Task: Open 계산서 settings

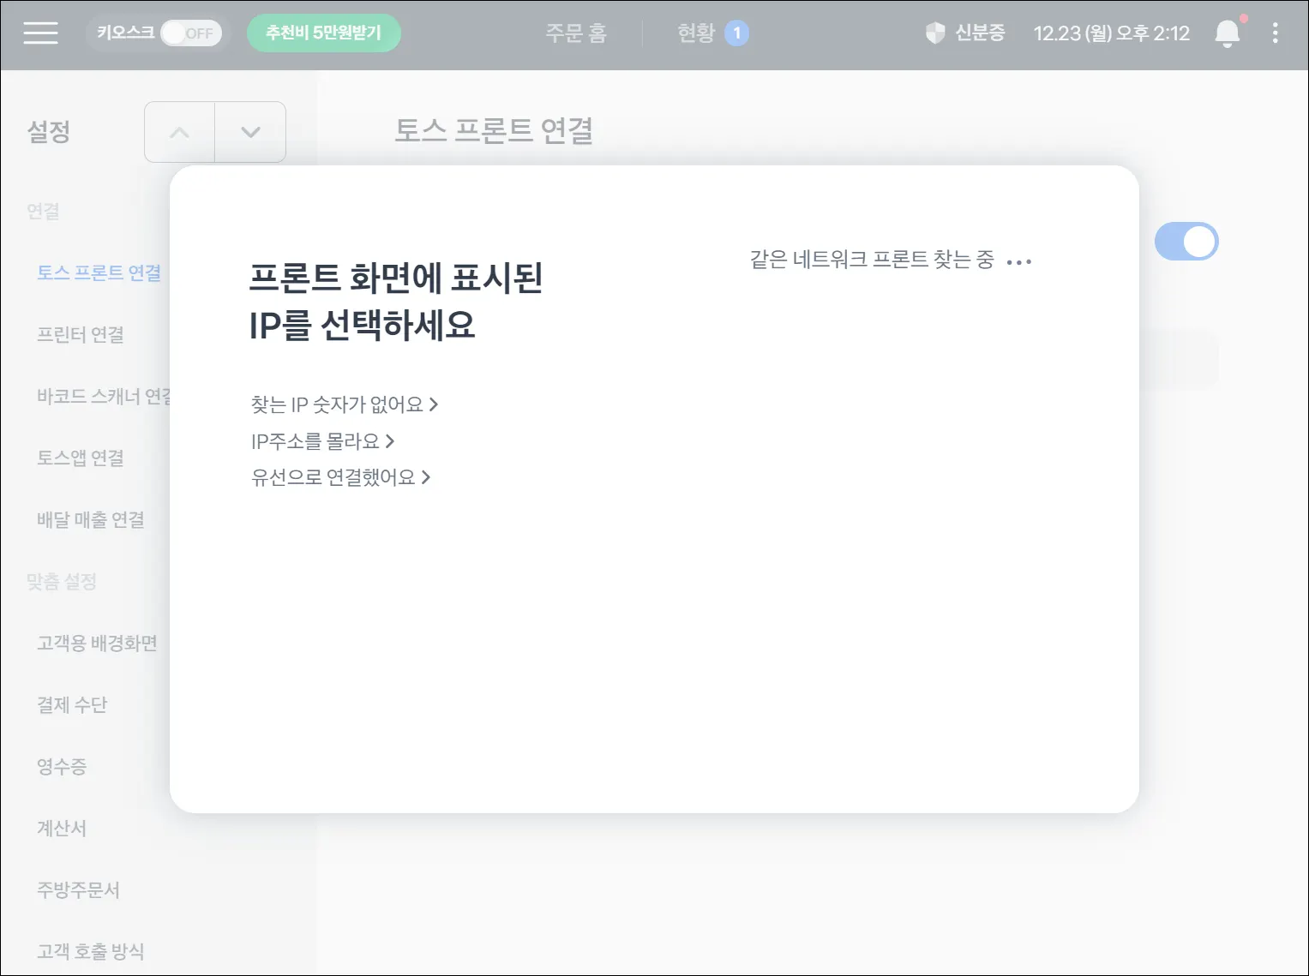Action: click(x=62, y=828)
